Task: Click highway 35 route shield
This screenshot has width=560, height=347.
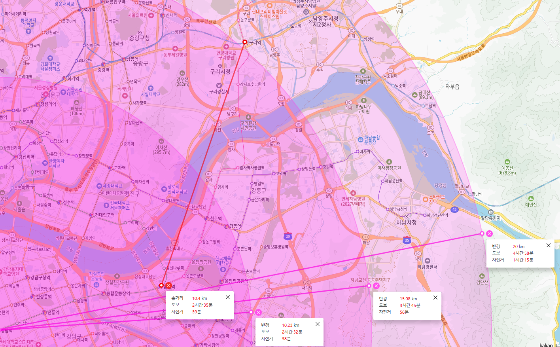Action: coord(407,240)
